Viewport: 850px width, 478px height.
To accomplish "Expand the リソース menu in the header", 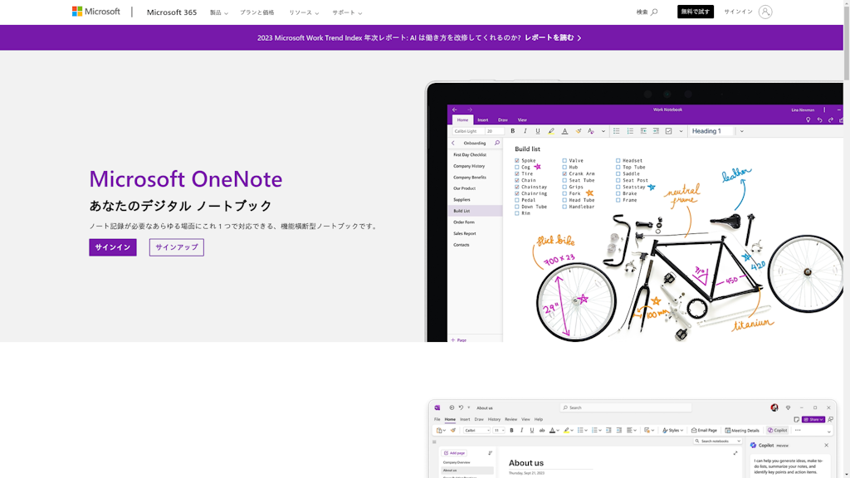I will 303,12.
